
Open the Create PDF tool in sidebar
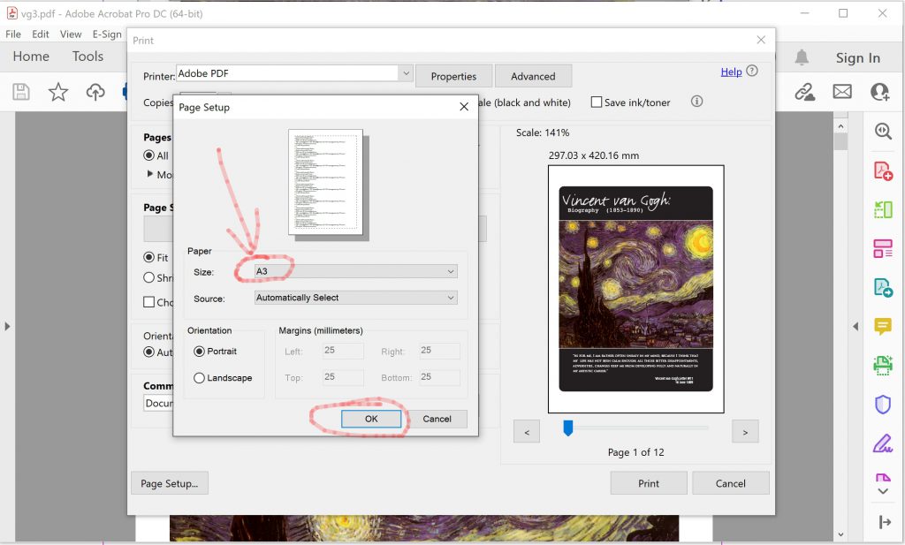[x=882, y=170]
